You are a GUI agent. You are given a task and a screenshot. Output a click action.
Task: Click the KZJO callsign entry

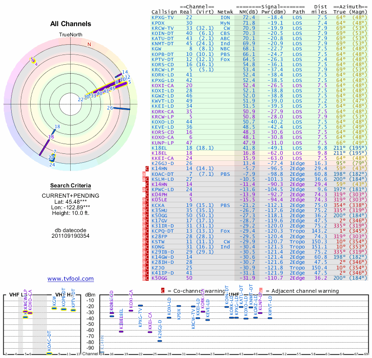coord(158,268)
